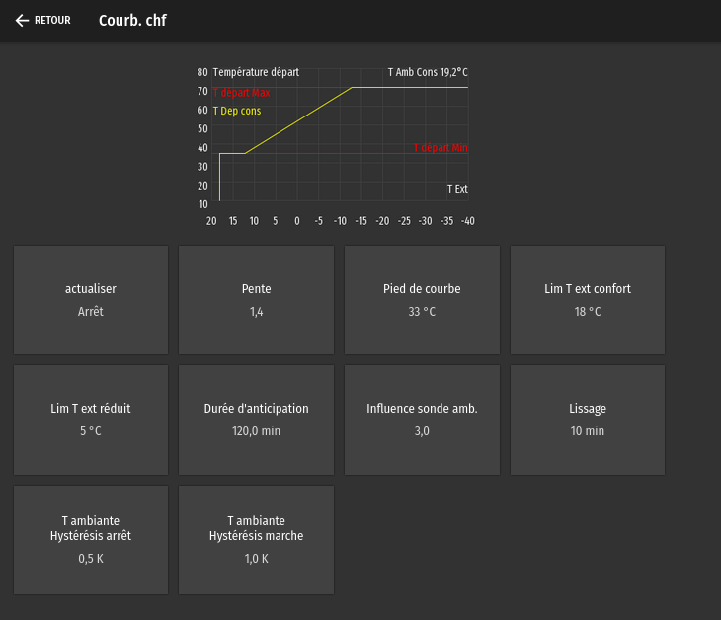Click the T Ext axis label

point(457,189)
